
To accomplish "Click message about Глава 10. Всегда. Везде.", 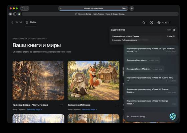I will (151, 102).
